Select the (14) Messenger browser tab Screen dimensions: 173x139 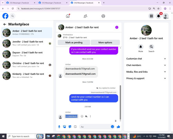click(x=85, y=3)
